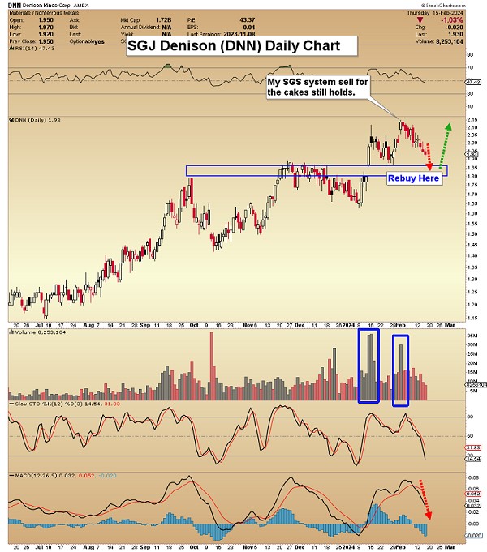Screen dimensions: 487x552
Task: Select the right blue box on the volume bars
Action: click(400, 370)
